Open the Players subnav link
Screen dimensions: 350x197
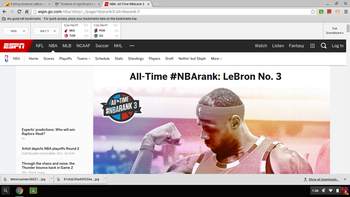tap(154, 59)
